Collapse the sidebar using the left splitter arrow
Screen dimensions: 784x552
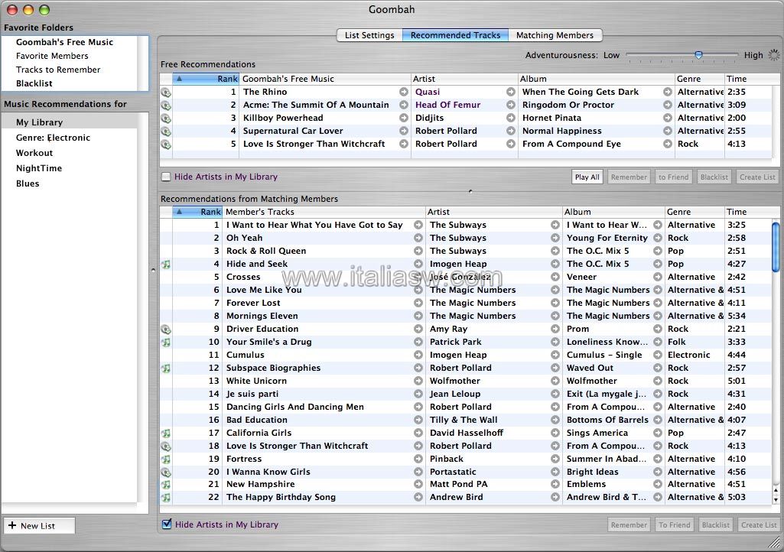153,269
